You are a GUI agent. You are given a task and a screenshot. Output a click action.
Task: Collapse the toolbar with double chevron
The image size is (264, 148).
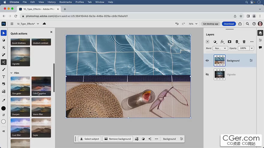[4, 131]
